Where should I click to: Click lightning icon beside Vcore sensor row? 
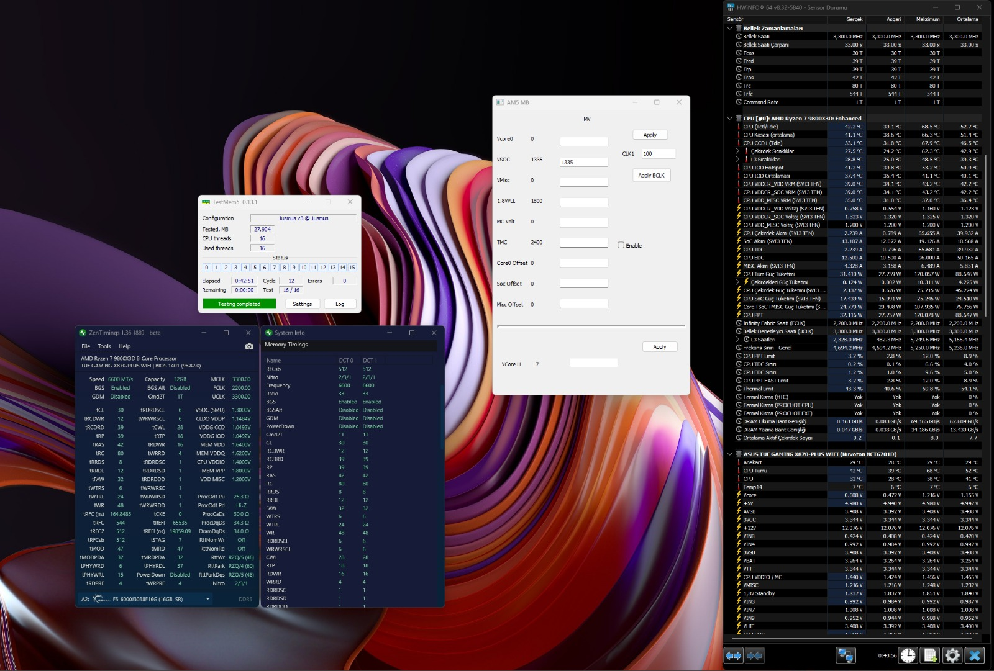[739, 495]
